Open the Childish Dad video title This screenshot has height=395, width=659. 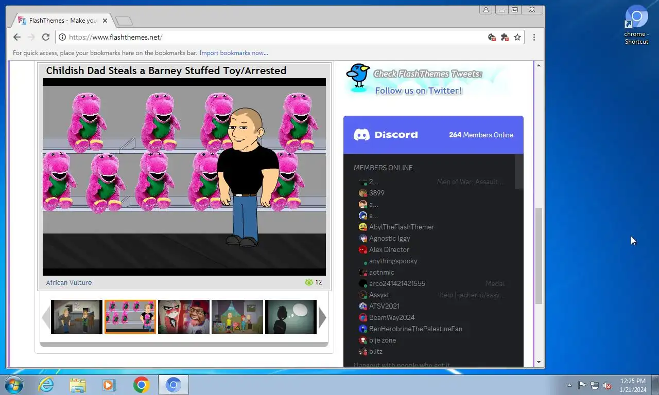coord(166,70)
